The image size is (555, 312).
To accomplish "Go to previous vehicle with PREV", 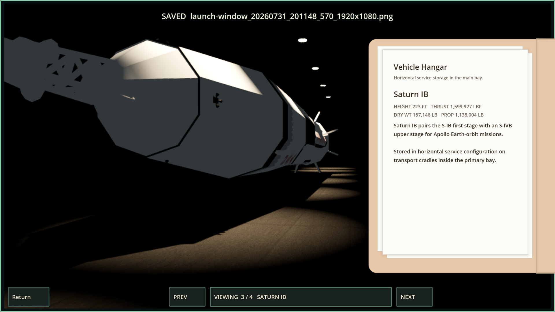I will pyautogui.click(x=187, y=297).
